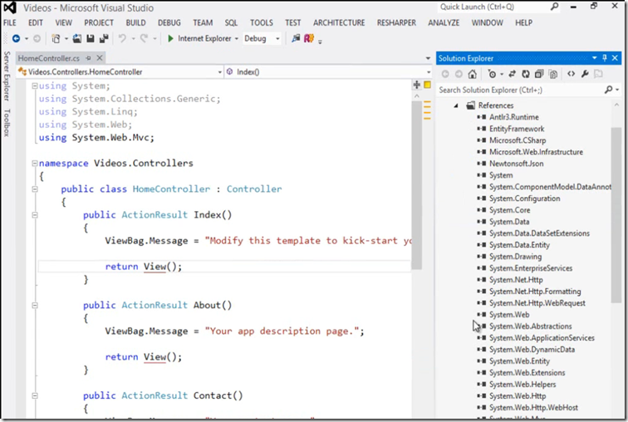The image size is (628, 422).
Task: Select the Antlr3.Runtime reference
Action: [514, 117]
